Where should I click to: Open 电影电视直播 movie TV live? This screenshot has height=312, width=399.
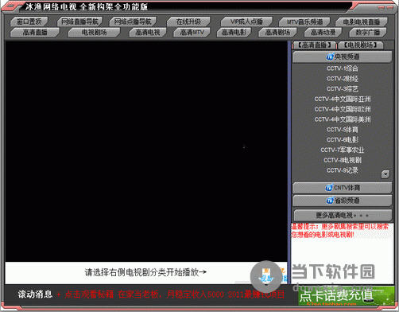362,21
